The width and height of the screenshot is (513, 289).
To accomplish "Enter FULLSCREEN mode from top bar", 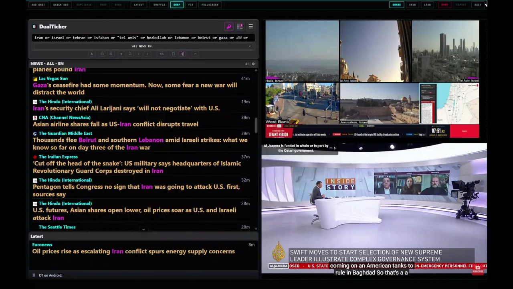I will click(x=210, y=5).
